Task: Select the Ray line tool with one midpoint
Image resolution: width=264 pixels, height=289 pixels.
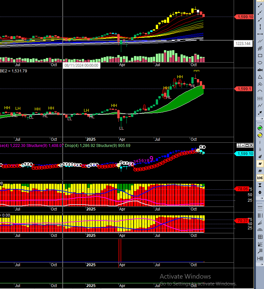Action: pyautogui.click(x=260, y=12)
